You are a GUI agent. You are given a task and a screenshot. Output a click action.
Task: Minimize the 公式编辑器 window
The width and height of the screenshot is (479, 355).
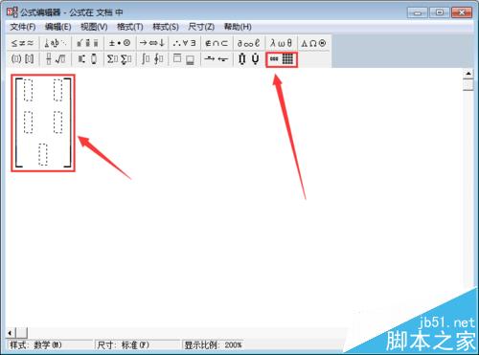point(418,12)
